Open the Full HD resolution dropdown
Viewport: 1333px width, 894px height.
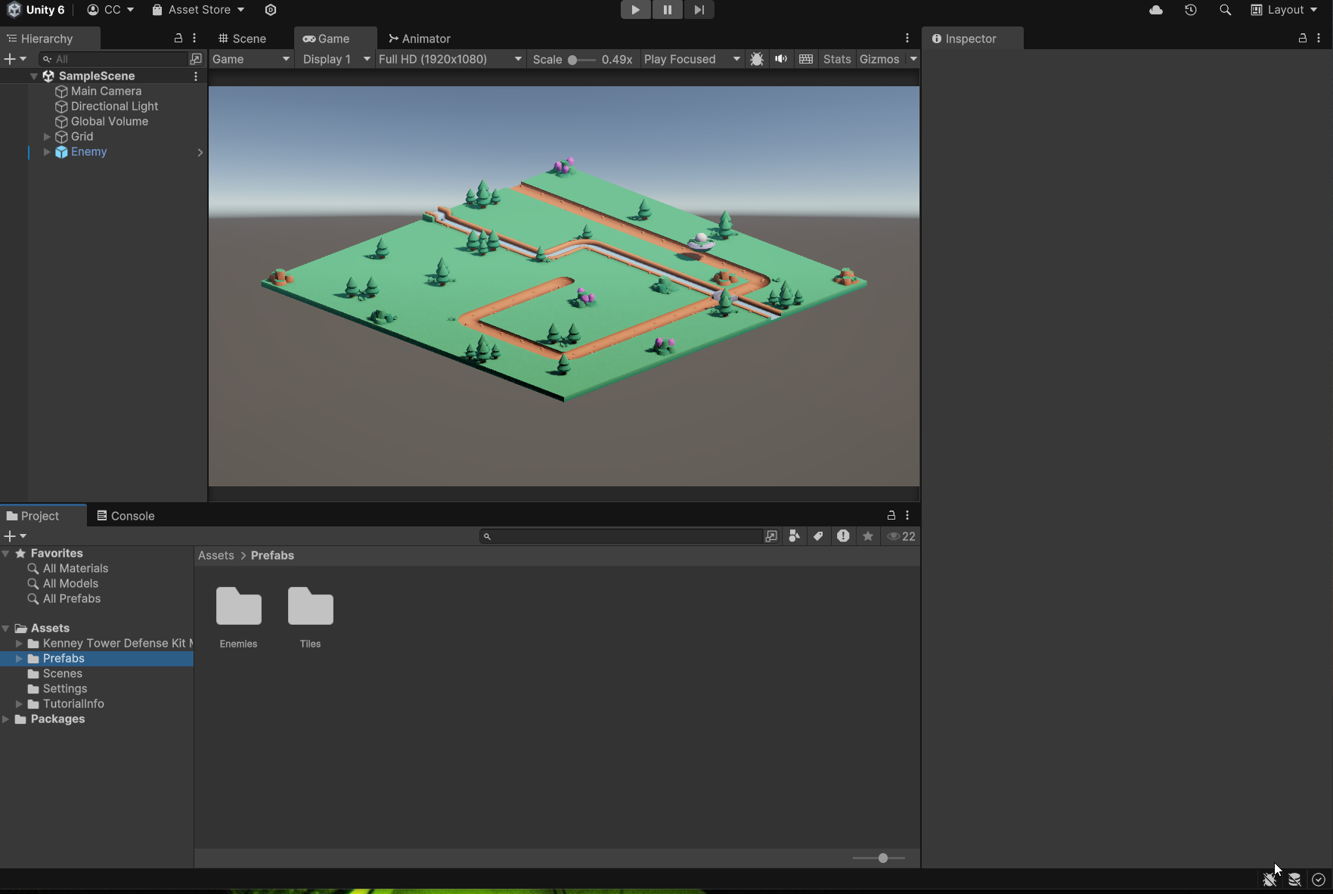[x=450, y=59]
